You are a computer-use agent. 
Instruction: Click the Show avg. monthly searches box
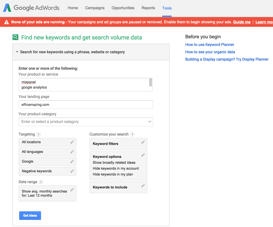[47, 193]
